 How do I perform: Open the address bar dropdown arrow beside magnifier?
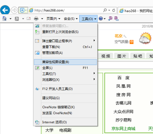coord(109,10)
